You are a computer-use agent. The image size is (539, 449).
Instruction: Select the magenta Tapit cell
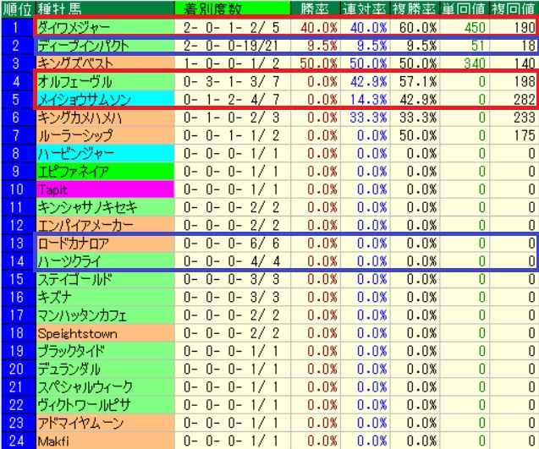coord(105,189)
